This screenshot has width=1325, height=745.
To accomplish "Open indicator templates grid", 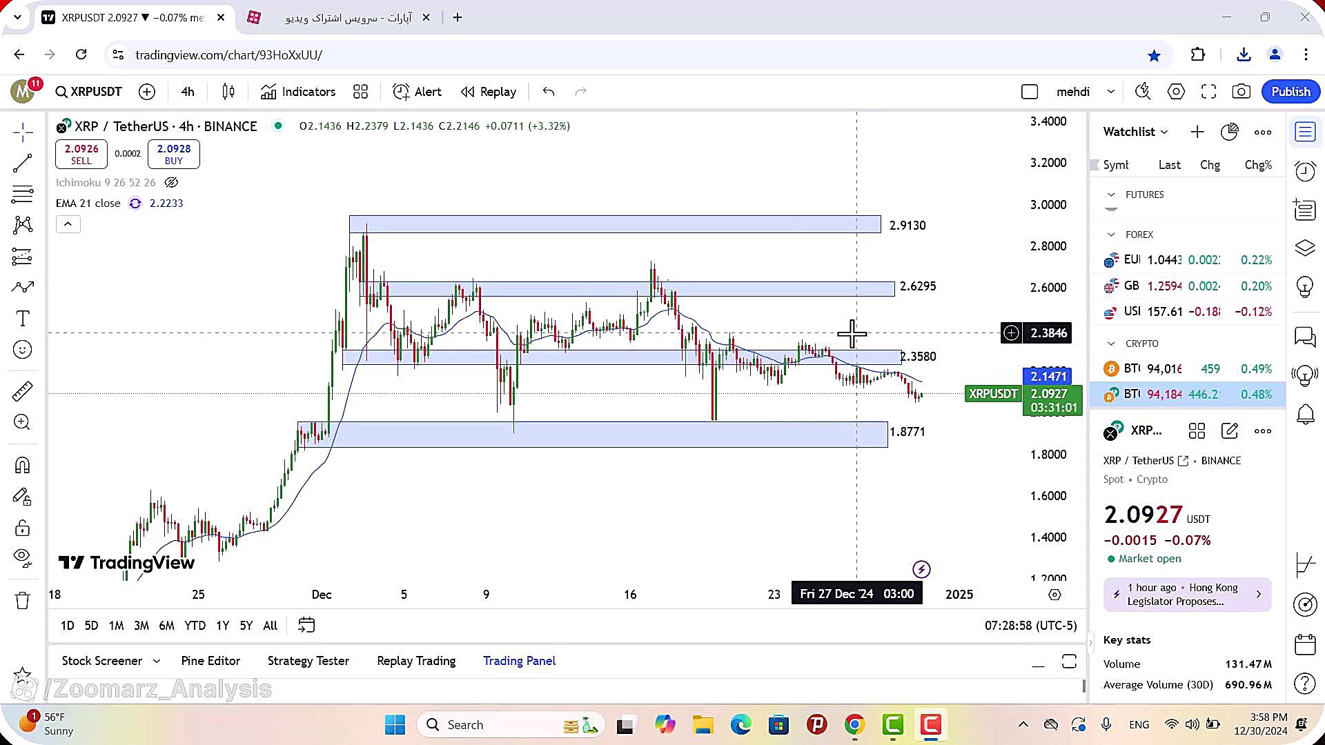I will point(360,92).
